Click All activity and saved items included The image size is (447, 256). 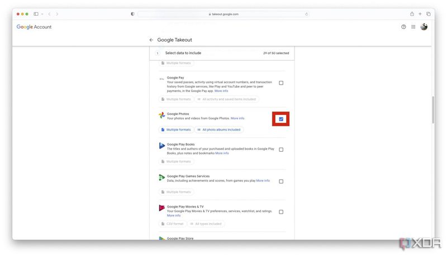coord(227,99)
